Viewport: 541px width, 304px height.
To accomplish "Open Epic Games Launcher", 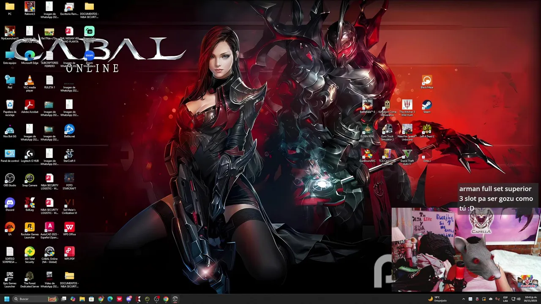I will (10, 279).
